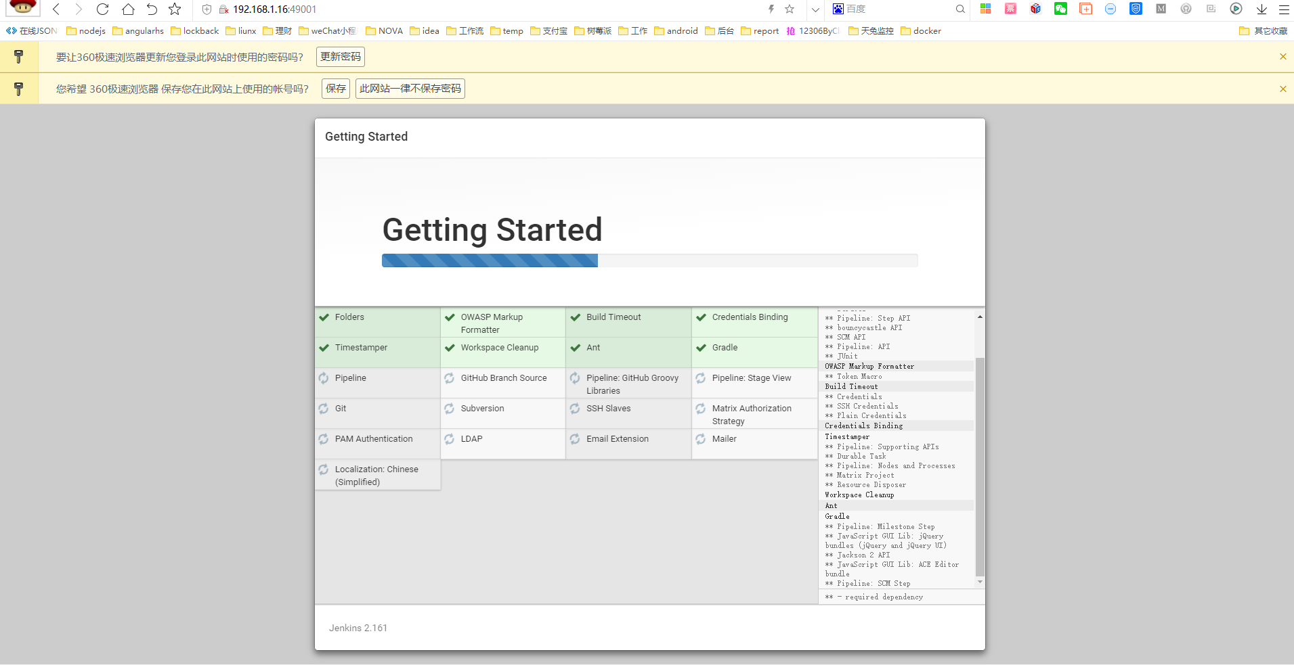The image size is (1294, 665).
Task: Click the 保存 password button
Action: point(336,89)
